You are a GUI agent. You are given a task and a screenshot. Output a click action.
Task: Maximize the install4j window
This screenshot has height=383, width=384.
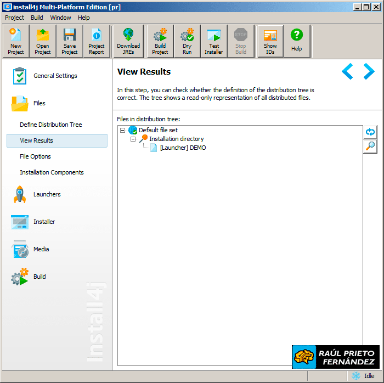(366, 7)
